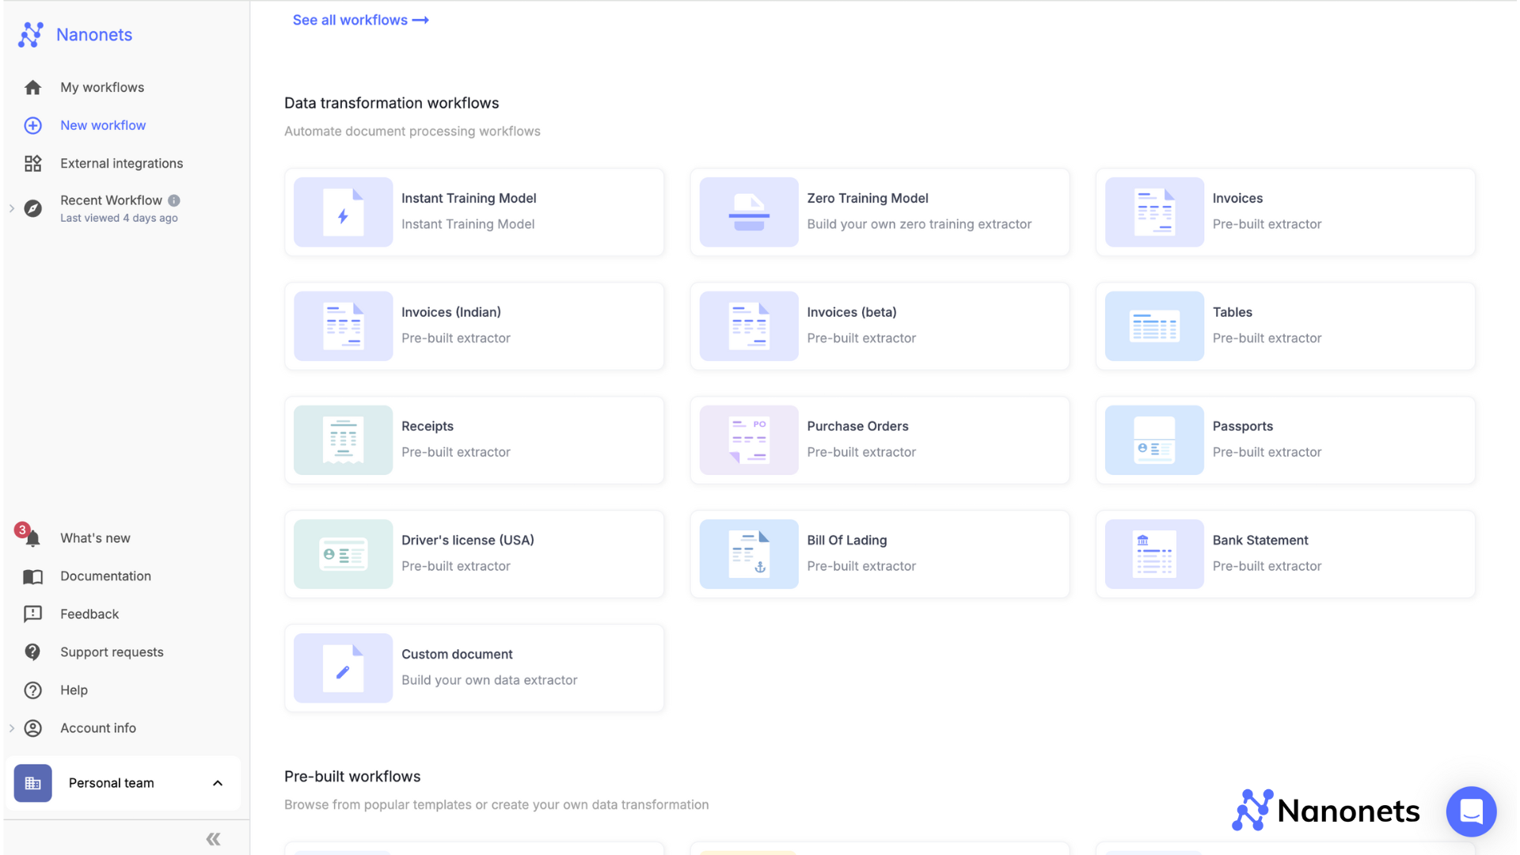
Task: Expand the Personal team dropdown
Action: [218, 783]
